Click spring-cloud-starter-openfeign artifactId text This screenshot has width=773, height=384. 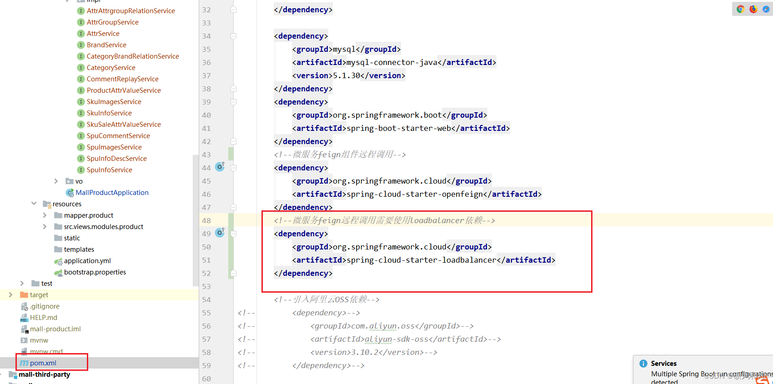415,194
